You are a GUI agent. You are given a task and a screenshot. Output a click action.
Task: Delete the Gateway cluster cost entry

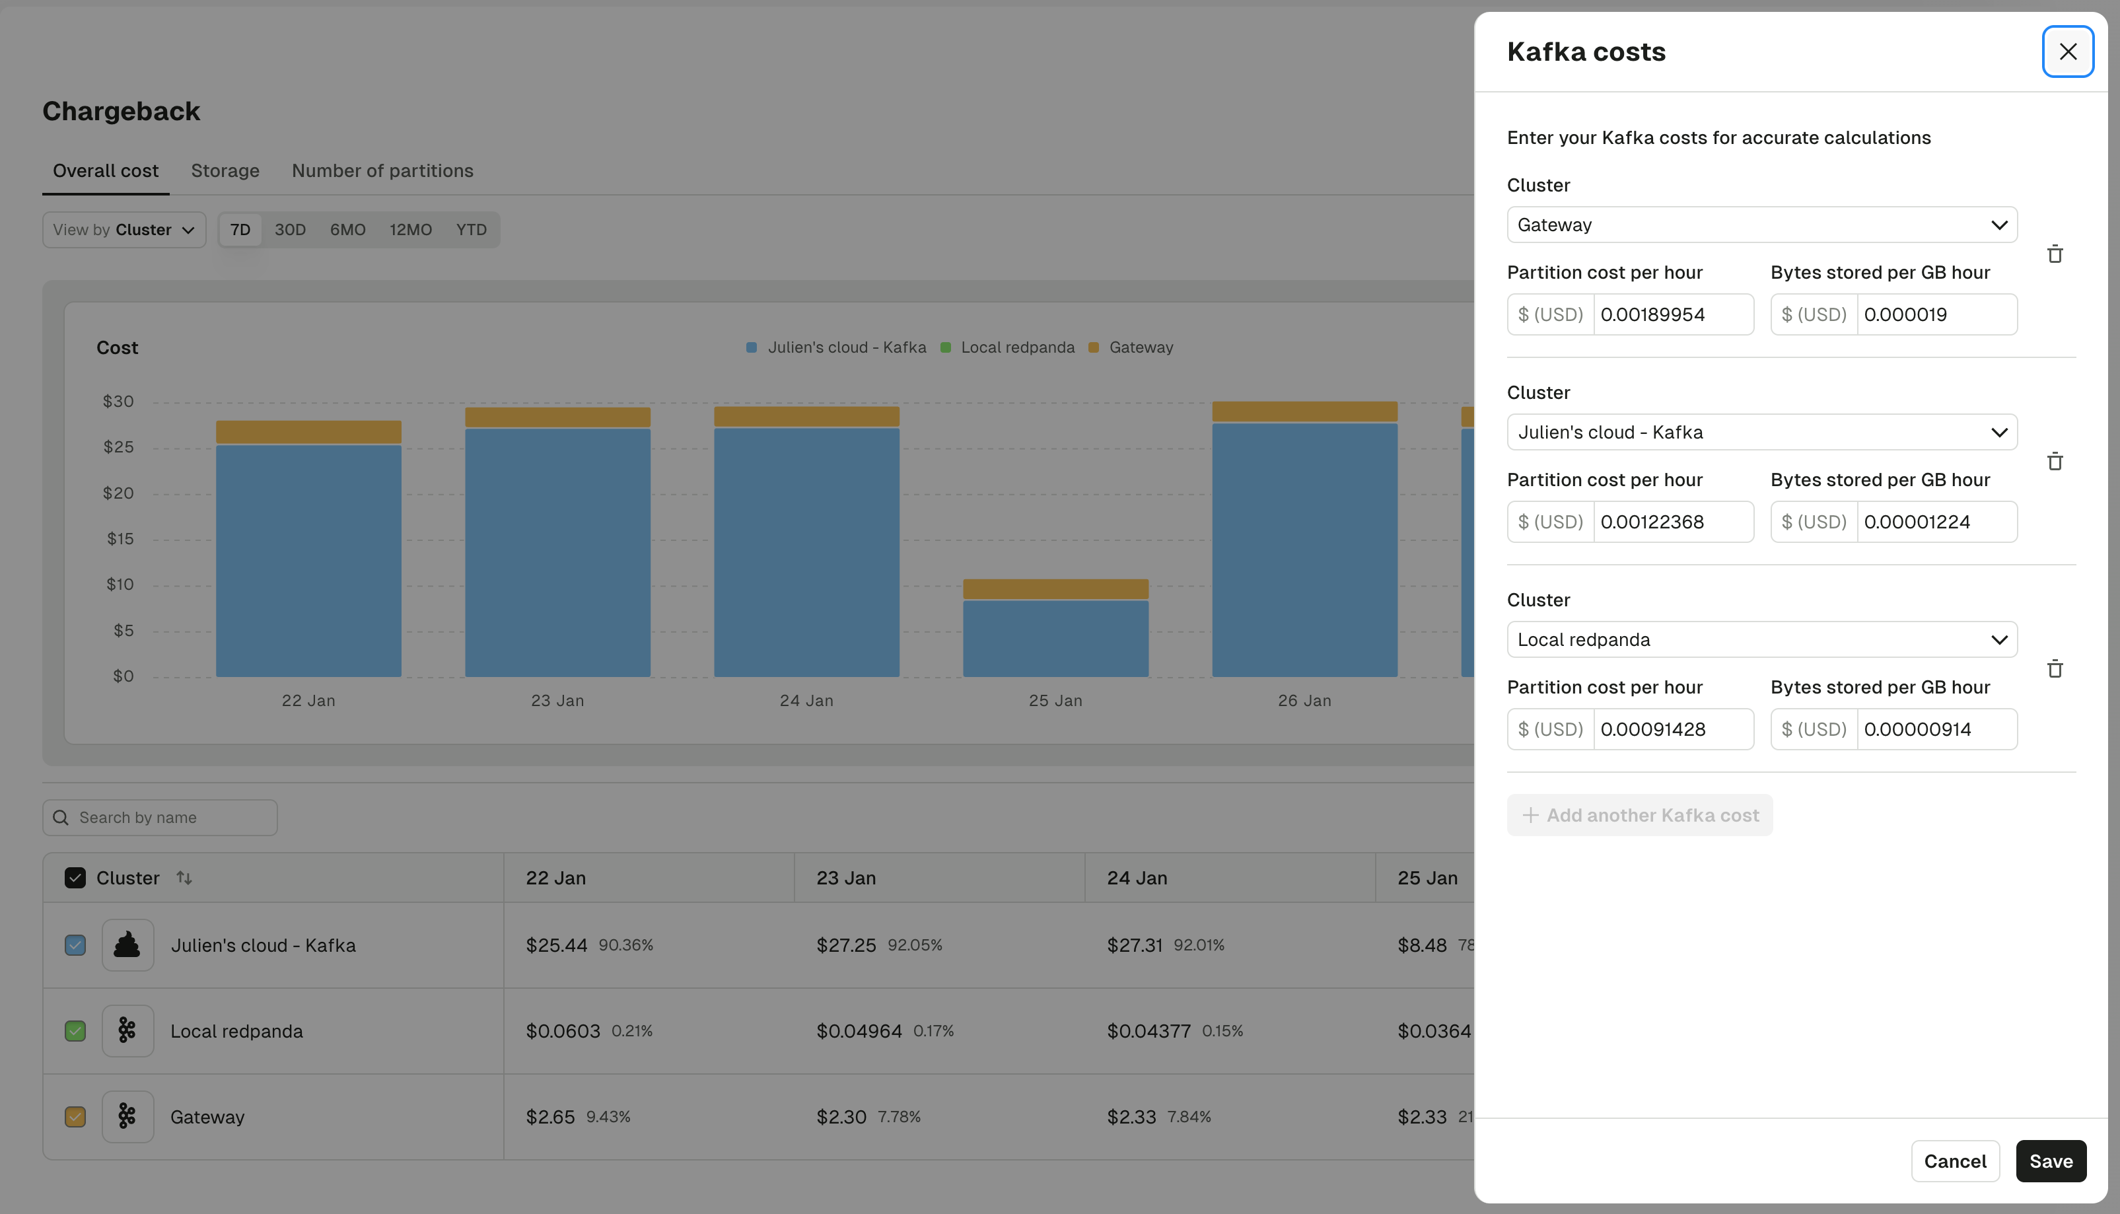click(2056, 254)
